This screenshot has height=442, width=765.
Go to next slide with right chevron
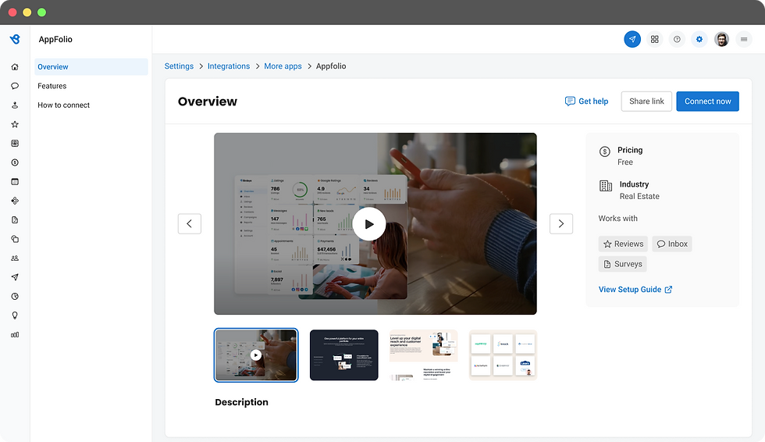point(561,223)
